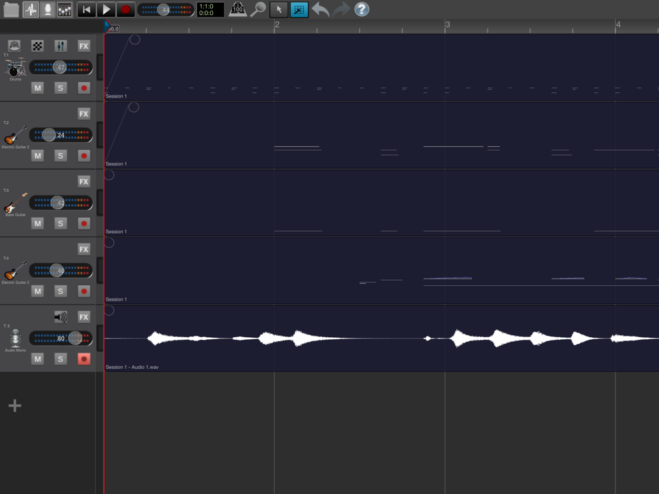This screenshot has height=494, width=659.
Task: Toggle the speaker monitoring icon on Audio Mono track
Action: point(61,317)
